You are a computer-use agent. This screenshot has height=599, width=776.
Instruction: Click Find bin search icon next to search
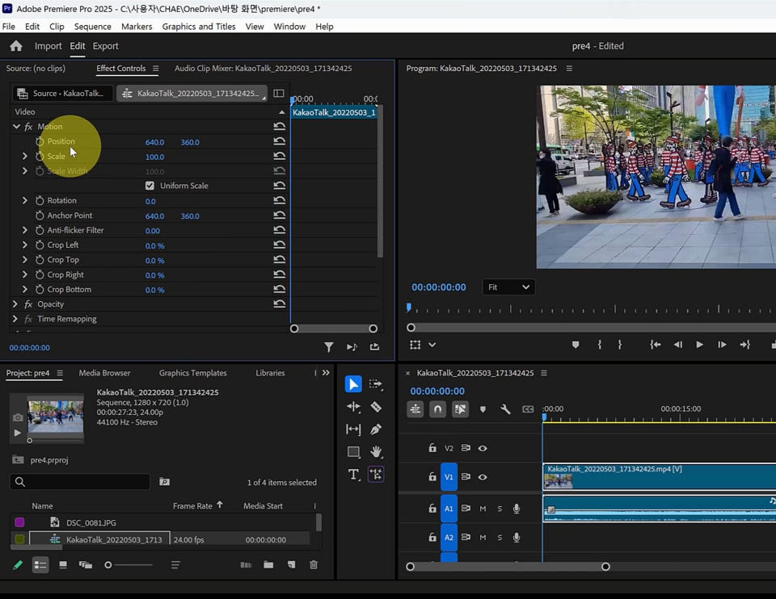[x=164, y=481]
